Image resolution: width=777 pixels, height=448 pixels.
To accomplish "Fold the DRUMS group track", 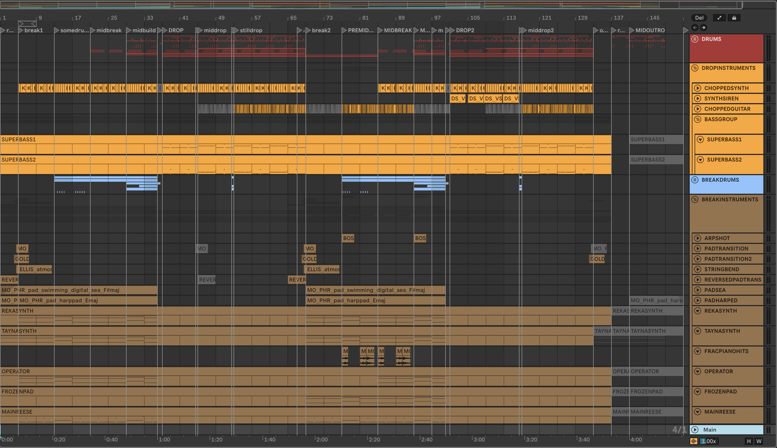I will point(695,39).
